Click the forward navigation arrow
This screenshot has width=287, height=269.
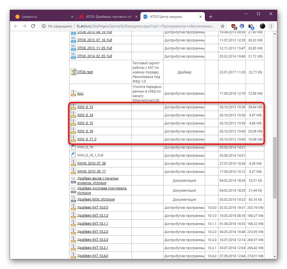(x=24, y=26)
